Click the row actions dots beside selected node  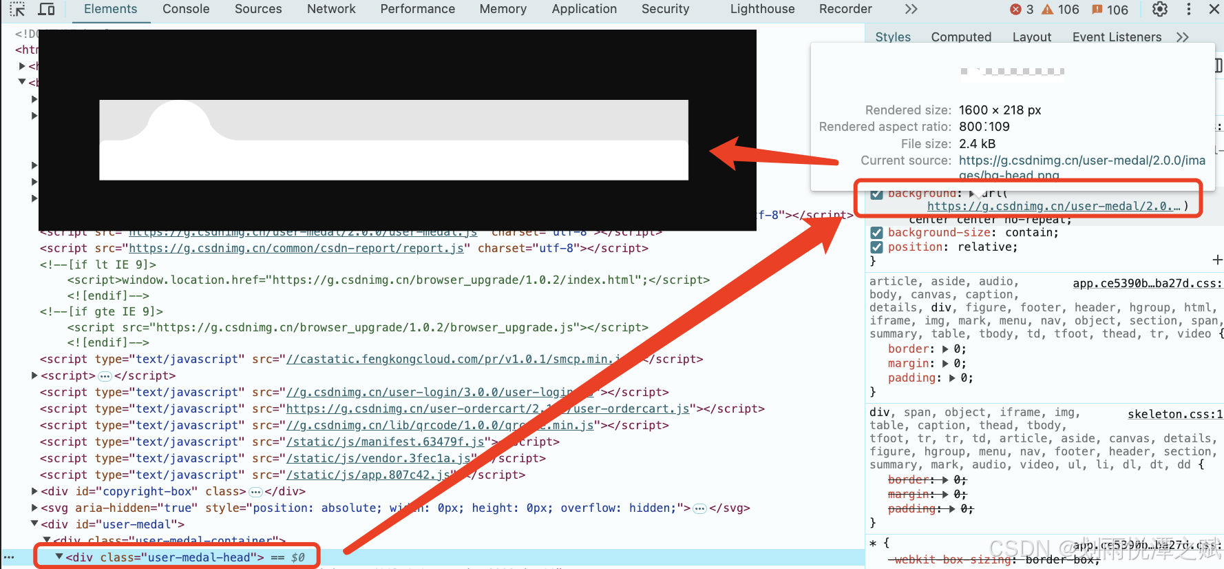click(9, 557)
